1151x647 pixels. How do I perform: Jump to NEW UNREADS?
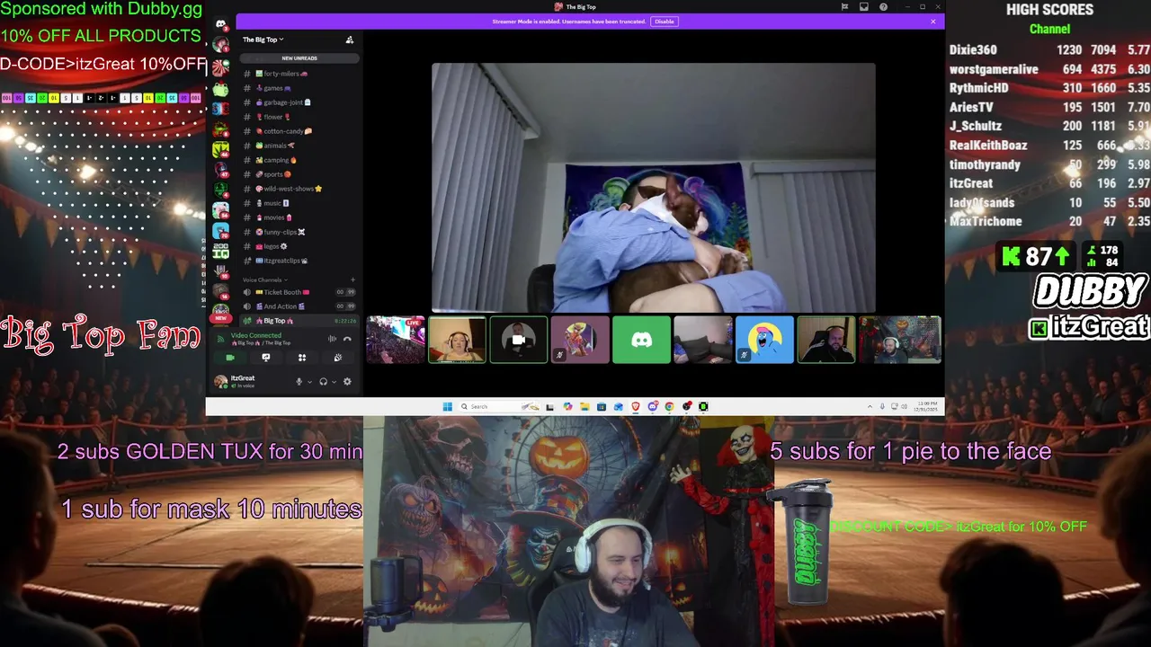pos(300,58)
